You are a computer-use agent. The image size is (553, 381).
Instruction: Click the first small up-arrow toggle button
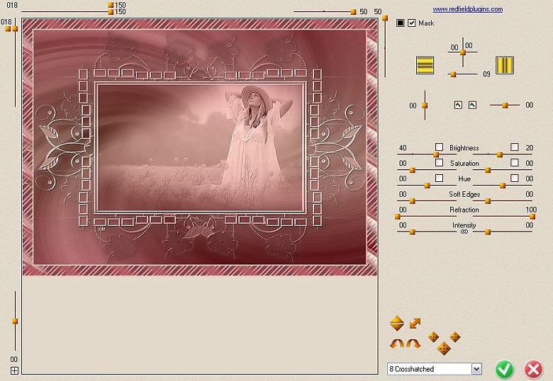(x=458, y=105)
